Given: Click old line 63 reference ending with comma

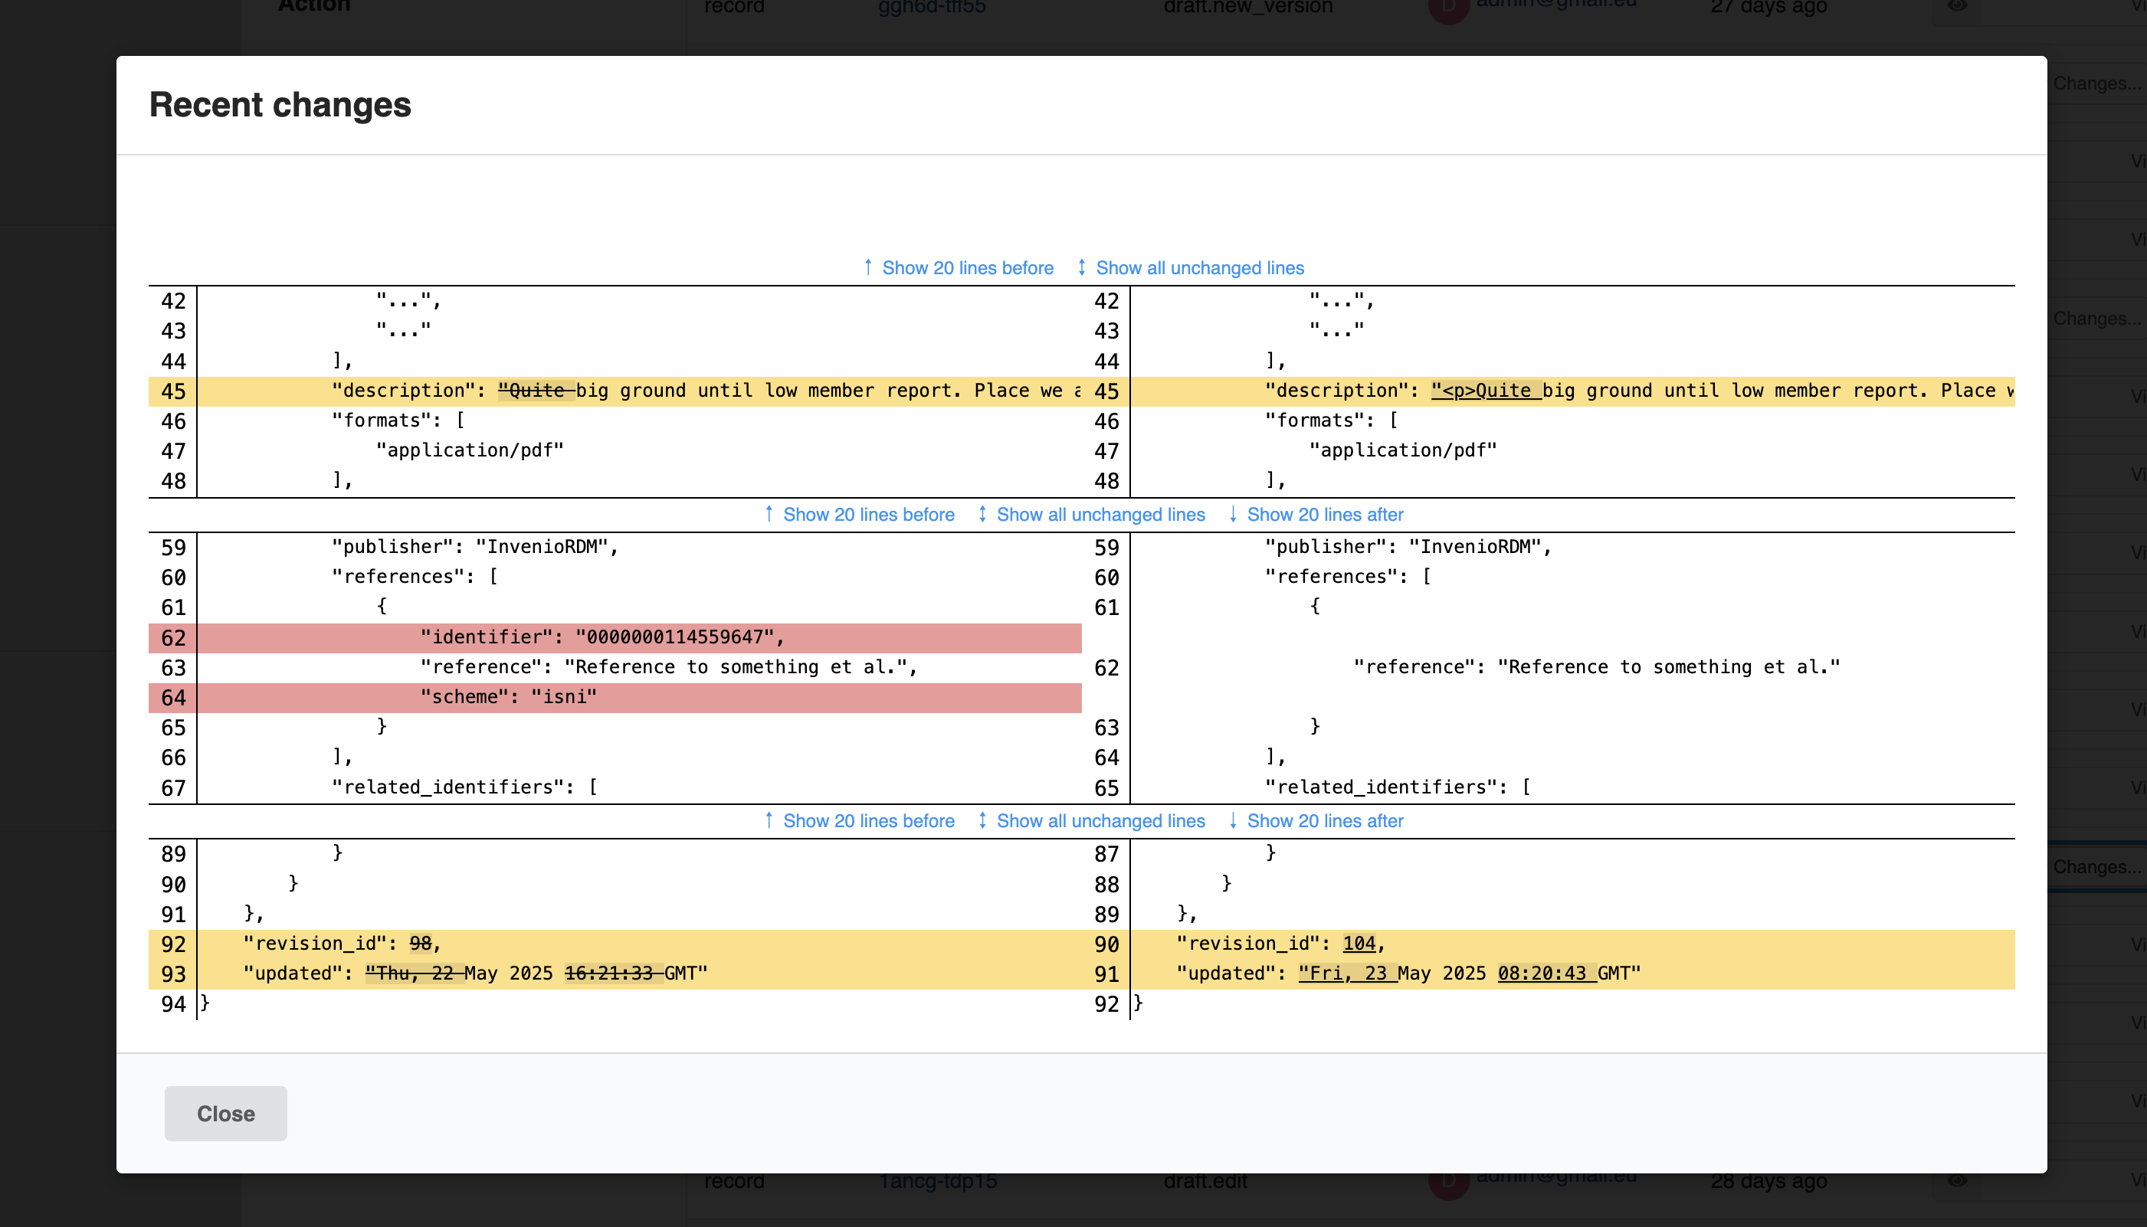Looking at the screenshot, I should pyautogui.click(x=668, y=667).
